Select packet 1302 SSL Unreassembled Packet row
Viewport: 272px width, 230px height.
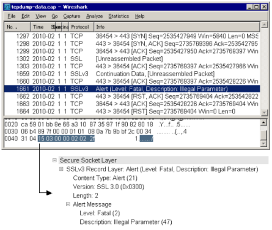click(132, 59)
